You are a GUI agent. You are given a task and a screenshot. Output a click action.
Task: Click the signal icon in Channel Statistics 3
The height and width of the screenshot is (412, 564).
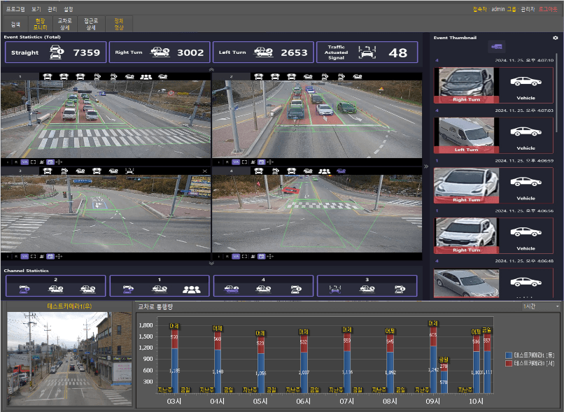335,290
